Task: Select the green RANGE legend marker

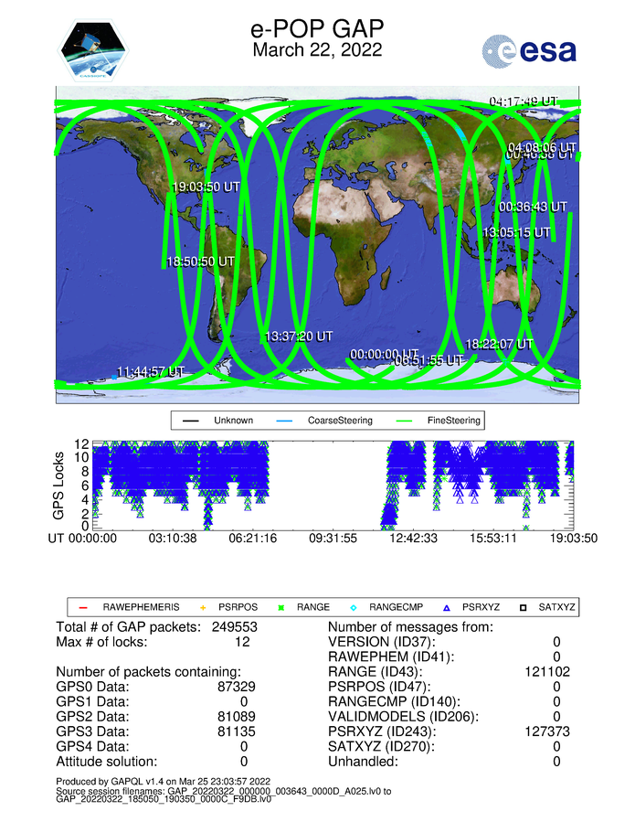Action: point(281,606)
